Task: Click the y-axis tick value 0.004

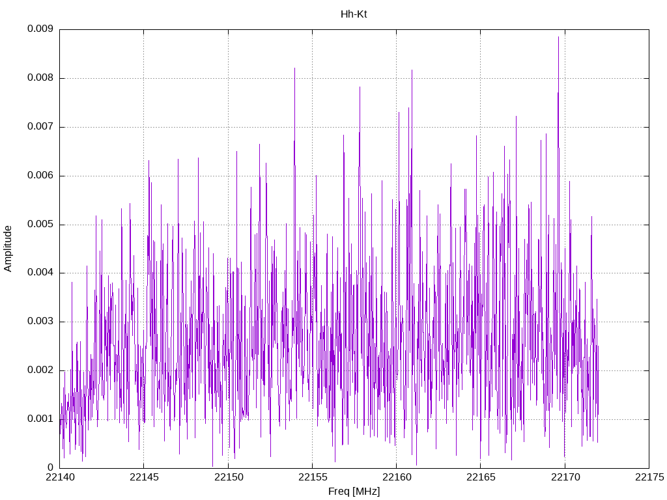Action: pyautogui.click(x=40, y=273)
